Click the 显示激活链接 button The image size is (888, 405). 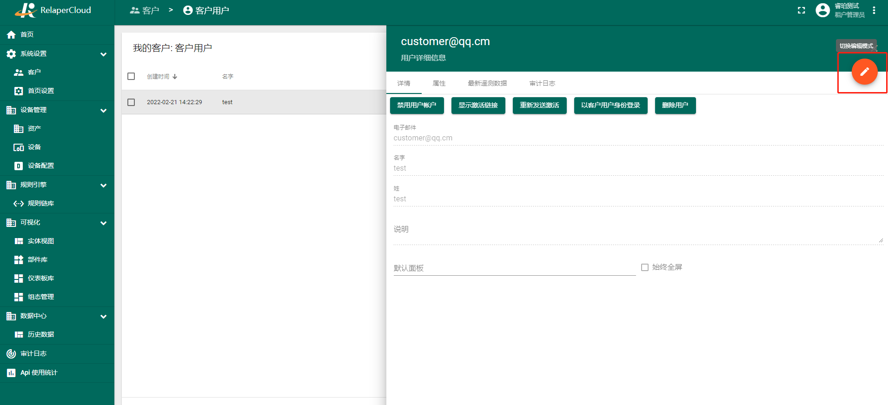[478, 106]
